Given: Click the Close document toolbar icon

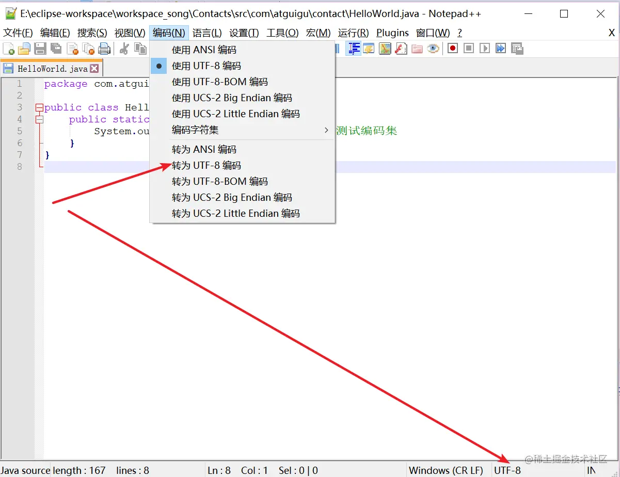Looking at the screenshot, I should 72,49.
